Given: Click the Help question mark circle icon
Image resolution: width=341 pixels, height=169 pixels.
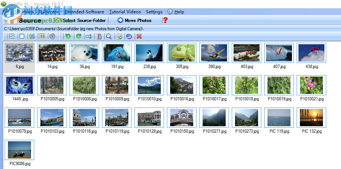Looking at the screenshot, I should 170,12.
